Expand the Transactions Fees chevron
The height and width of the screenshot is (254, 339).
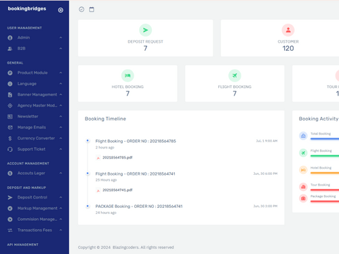[x=61, y=230]
